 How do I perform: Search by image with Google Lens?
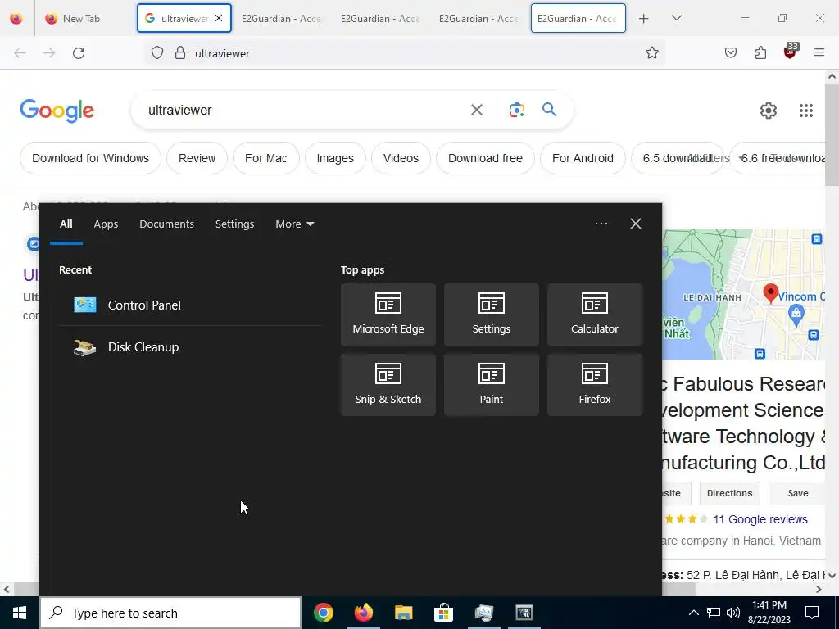tap(516, 111)
